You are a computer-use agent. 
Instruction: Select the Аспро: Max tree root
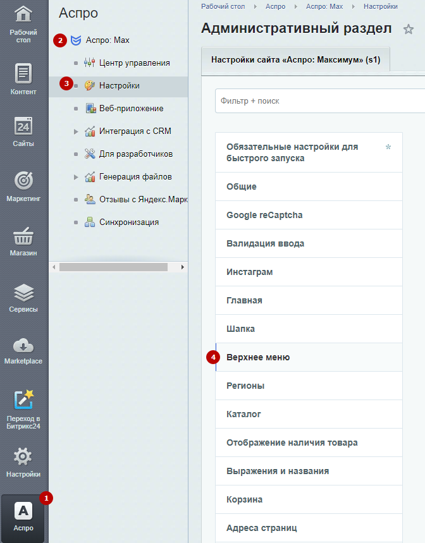click(108, 40)
